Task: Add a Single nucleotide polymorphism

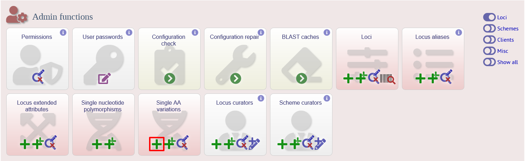Action: pos(97,144)
